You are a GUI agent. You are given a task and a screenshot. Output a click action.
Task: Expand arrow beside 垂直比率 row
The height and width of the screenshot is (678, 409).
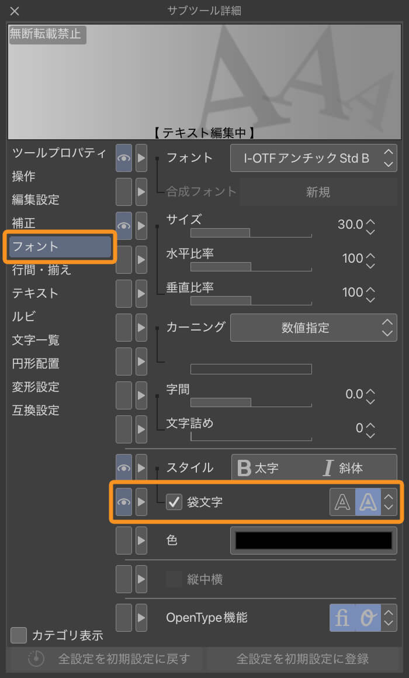[x=141, y=293]
